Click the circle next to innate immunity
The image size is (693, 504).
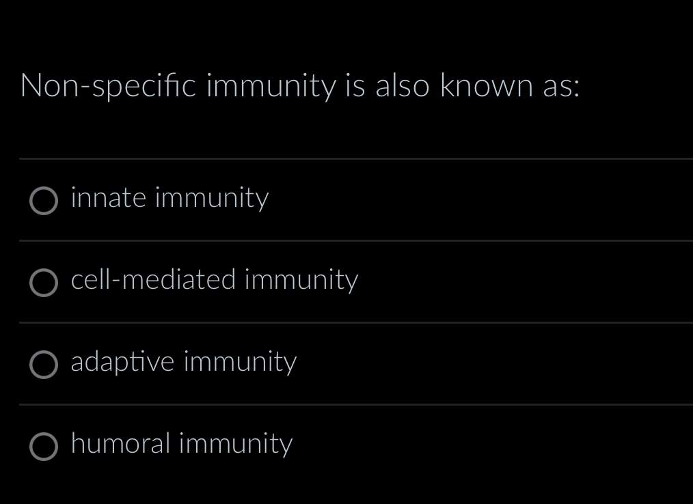point(44,201)
